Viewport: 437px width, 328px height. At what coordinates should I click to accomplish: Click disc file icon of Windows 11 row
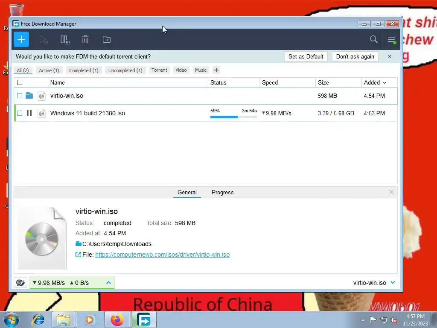tap(41, 113)
